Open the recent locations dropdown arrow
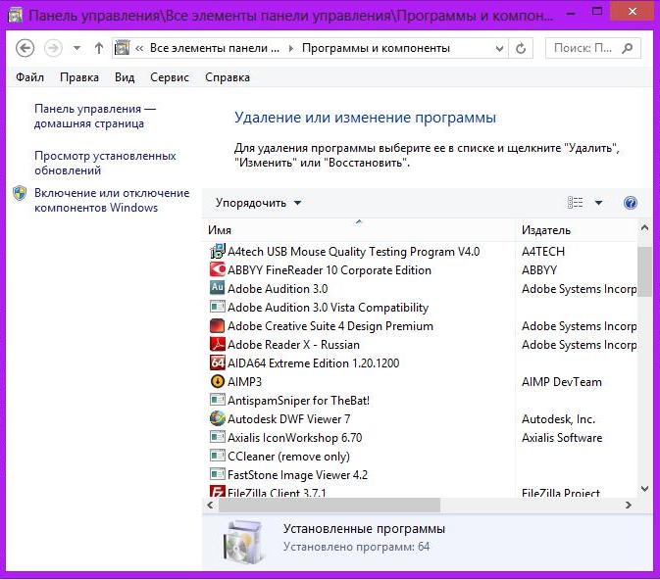Viewport: 660px width, 580px height. click(76, 48)
